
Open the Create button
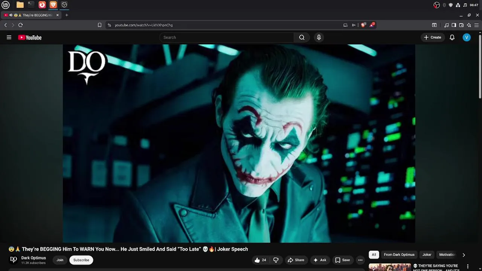click(432, 37)
